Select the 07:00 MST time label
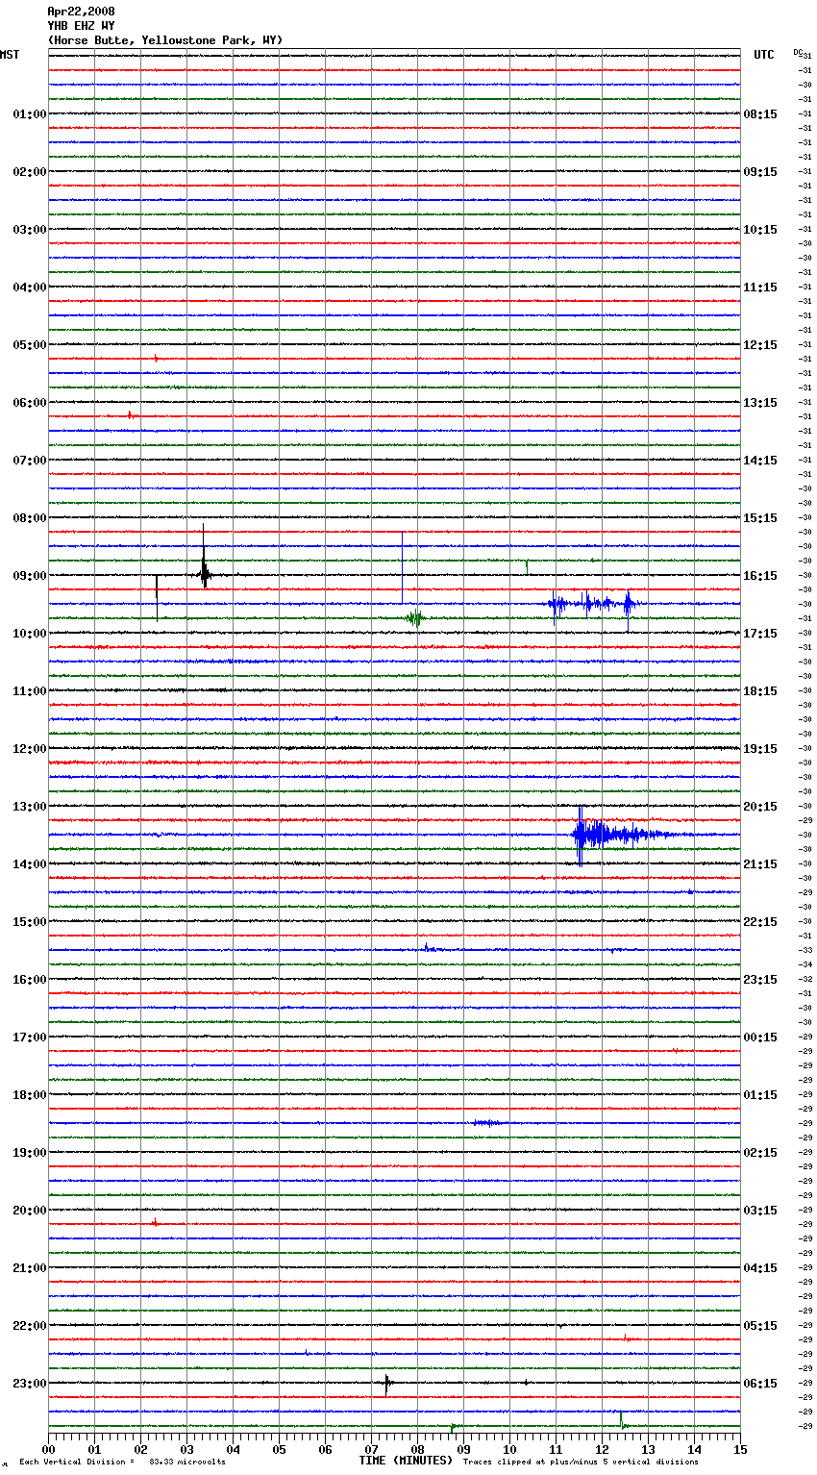Viewport: 817px width, 1475px height. (x=29, y=461)
